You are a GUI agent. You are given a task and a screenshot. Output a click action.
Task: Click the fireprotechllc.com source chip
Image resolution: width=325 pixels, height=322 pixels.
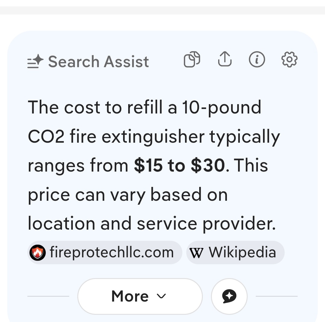tap(104, 252)
